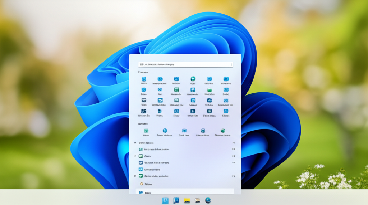Open the first pinned app in the top row
Viewport: 368px width, 205px height.
pyautogui.click(x=144, y=79)
